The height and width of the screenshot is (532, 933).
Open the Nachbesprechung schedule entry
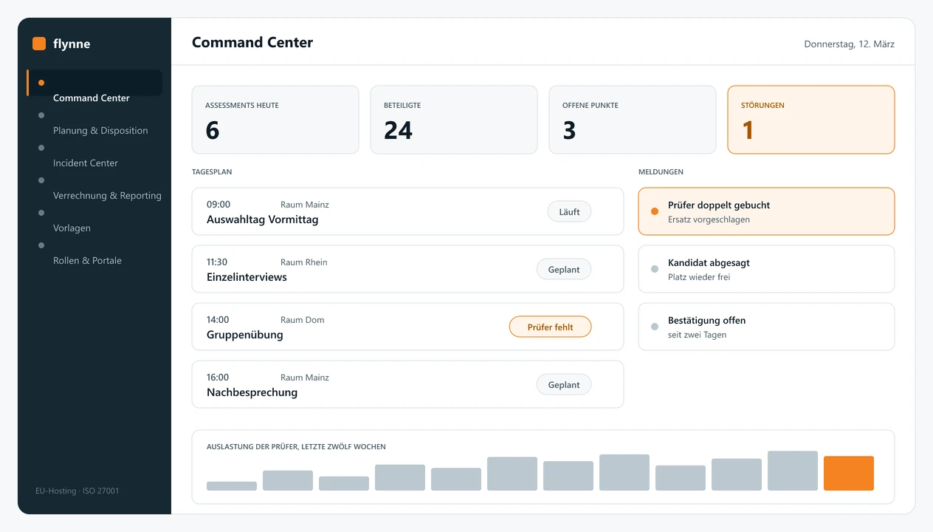click(407, 384)
